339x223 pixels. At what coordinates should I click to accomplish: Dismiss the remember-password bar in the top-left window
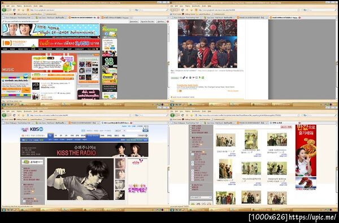click(x=168, y=21)
